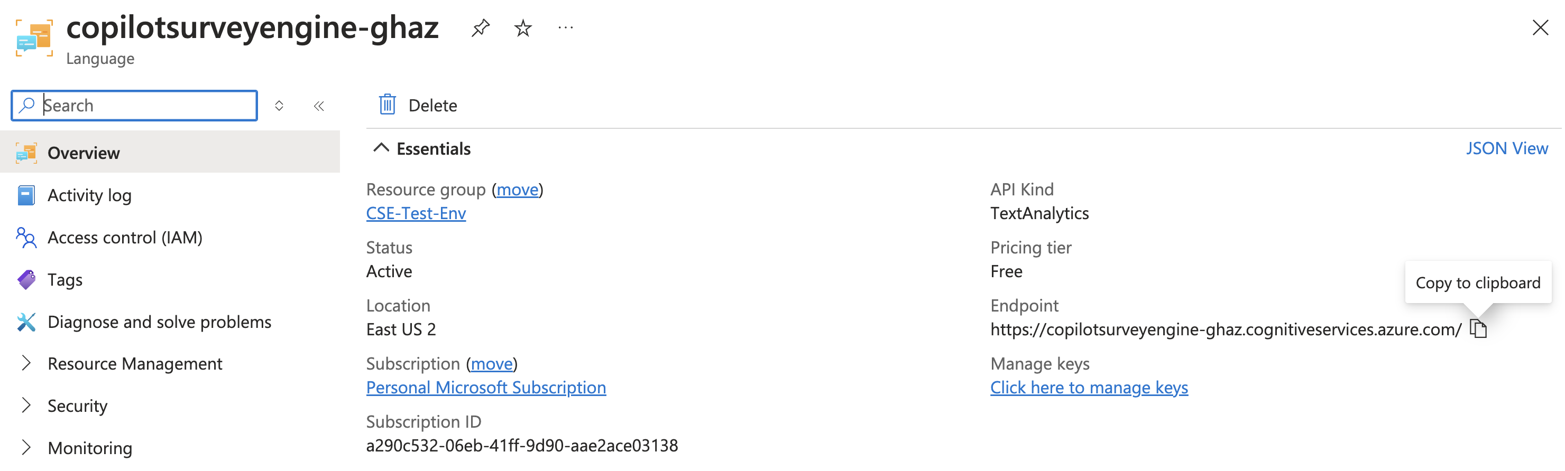Click the Diagnose wrench icon

click(x=26, y=322)
